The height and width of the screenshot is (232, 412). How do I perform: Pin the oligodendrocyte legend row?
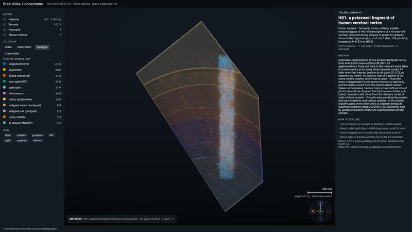32,64
